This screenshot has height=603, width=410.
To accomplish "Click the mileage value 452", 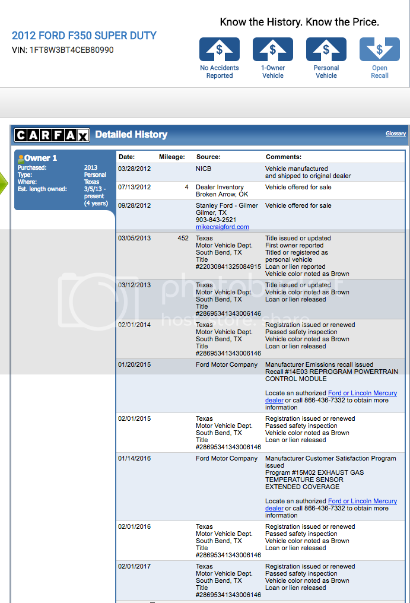I will pyautogui.click(x=183, y=238).
